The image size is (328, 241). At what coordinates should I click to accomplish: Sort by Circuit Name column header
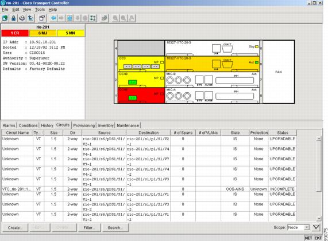coord(17,133)
